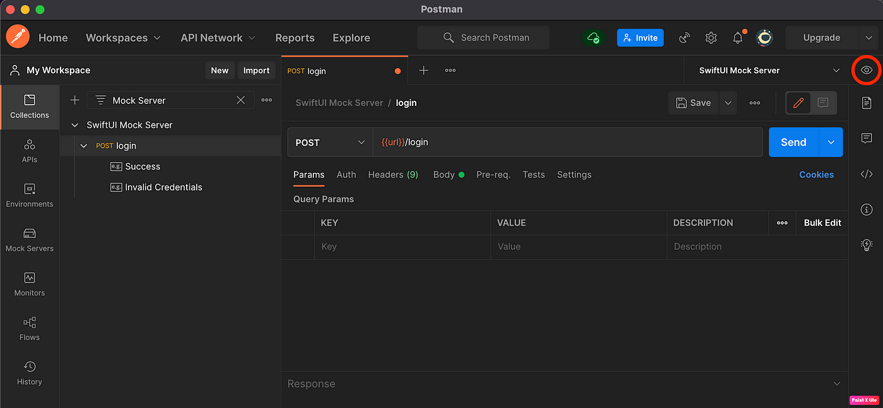Click the Save button
The height and width of the screenshot is (408, 883).
click(694, 103)
